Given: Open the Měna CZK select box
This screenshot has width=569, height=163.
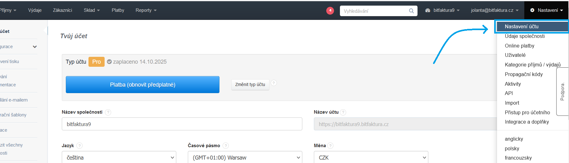Looking at the screenshot, I should [371, 157].
